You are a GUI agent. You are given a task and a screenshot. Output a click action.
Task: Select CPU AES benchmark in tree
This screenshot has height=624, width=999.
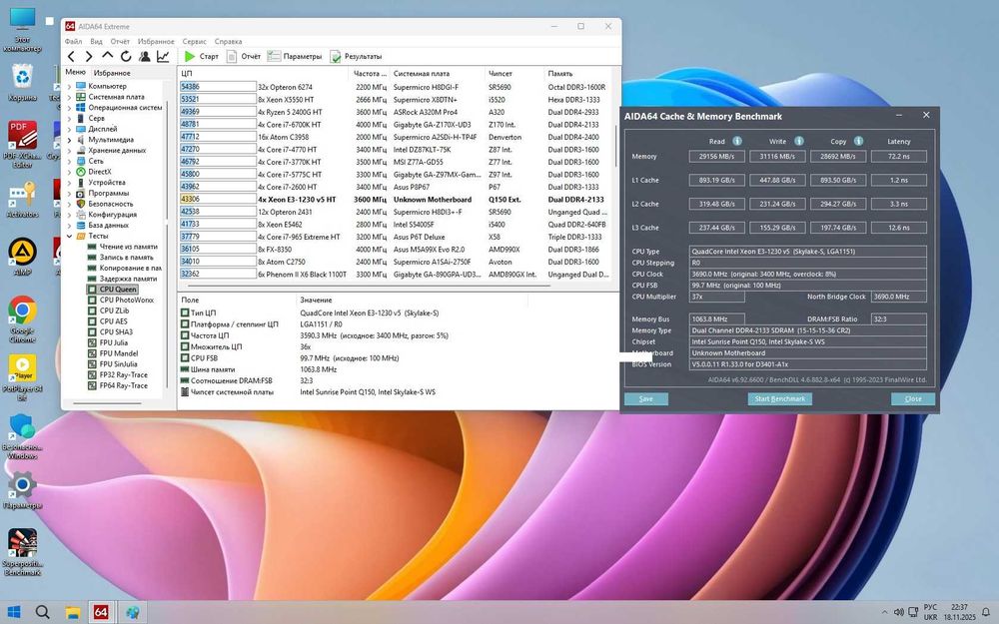pyautogui.click(x=108, y=320)
